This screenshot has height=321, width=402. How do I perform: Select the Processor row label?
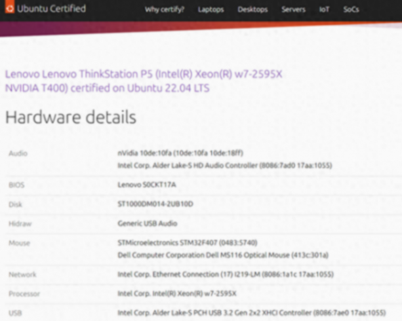pyautogui.click(x=24, y=294)
